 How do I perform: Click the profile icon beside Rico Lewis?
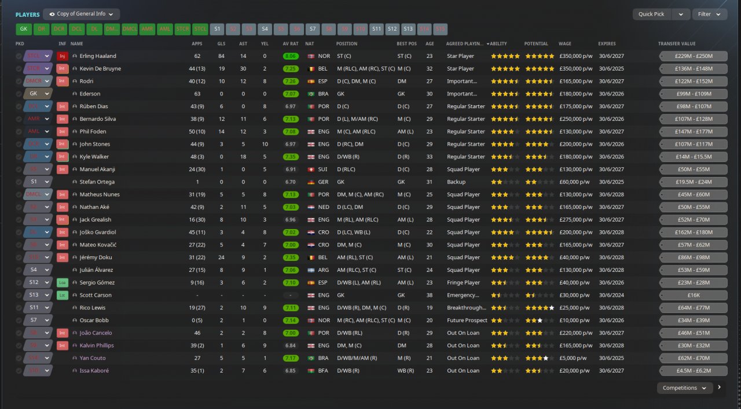click(75, 308)
